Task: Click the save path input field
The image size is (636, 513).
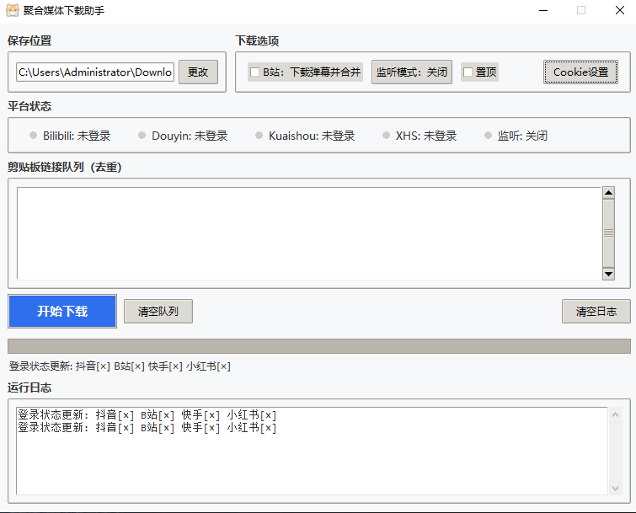Action: pos(95,72)
